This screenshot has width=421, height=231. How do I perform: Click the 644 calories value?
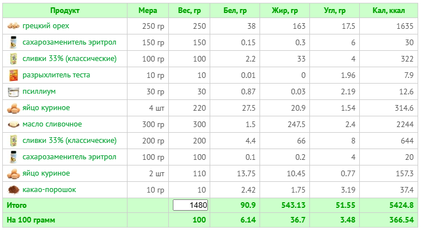407,141
